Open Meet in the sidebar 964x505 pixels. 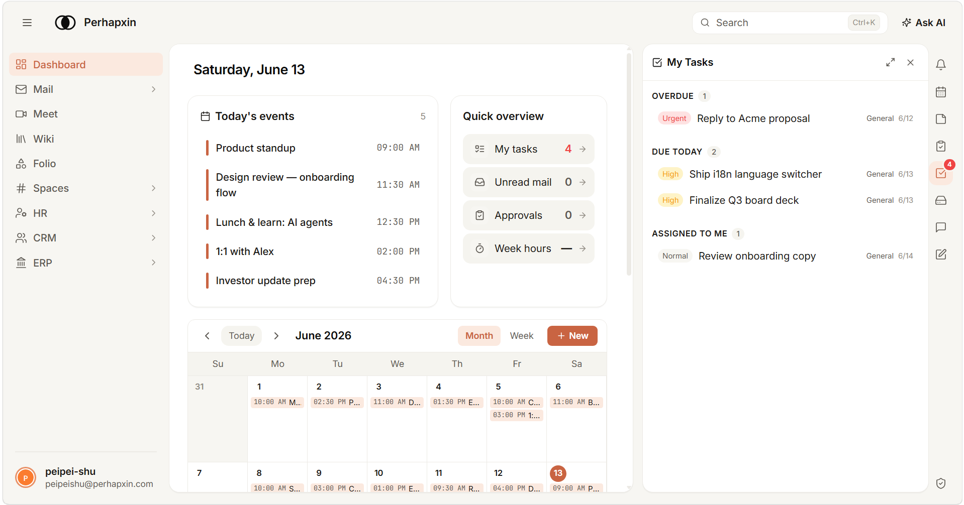(86, 114)
